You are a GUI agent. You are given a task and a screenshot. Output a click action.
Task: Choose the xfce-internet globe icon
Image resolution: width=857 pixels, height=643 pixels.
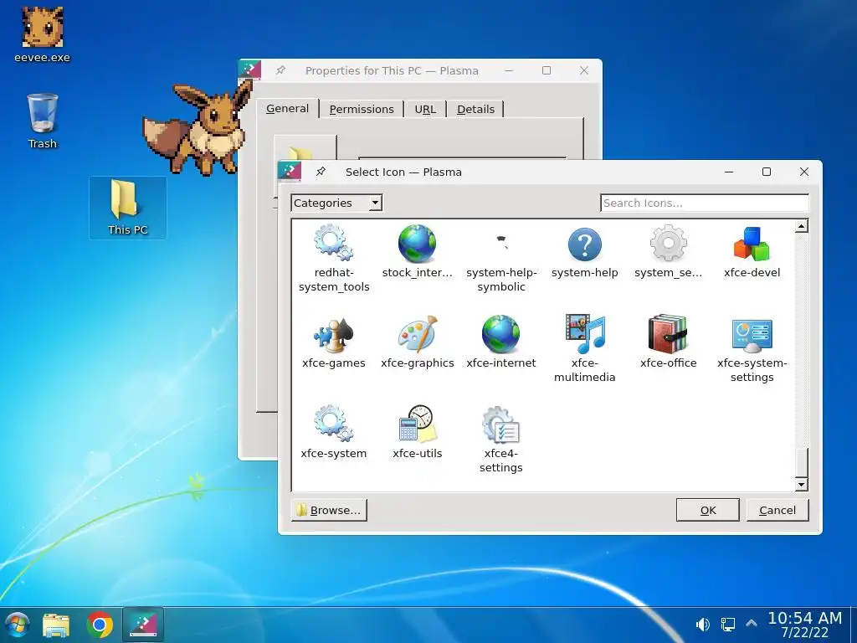tap(501, 334)
